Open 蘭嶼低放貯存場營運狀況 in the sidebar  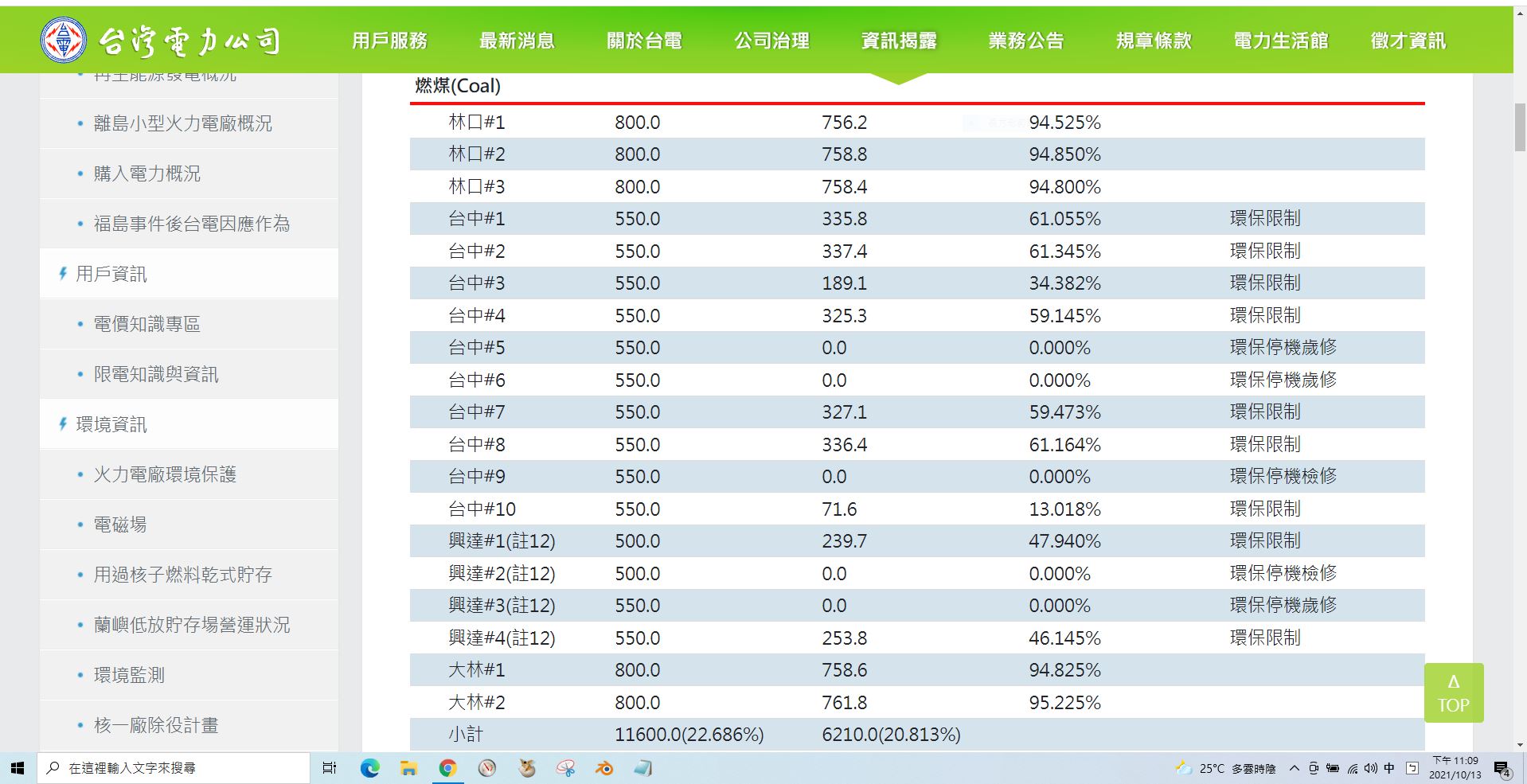click(192, 625)
